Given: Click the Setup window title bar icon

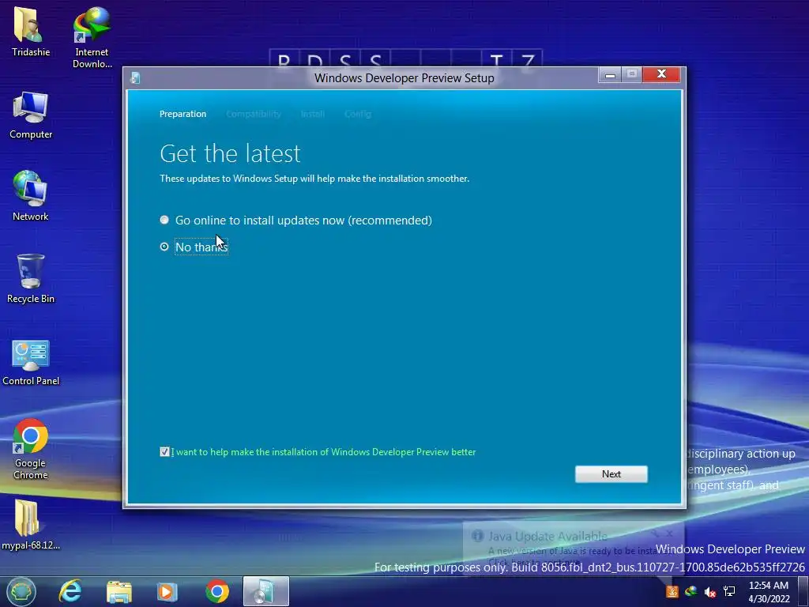Looking at the screenshot, I should (135, 78).
